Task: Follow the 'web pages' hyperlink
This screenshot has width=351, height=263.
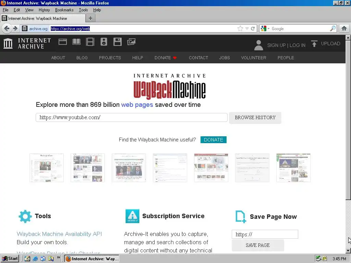Action: pos(137,105)
